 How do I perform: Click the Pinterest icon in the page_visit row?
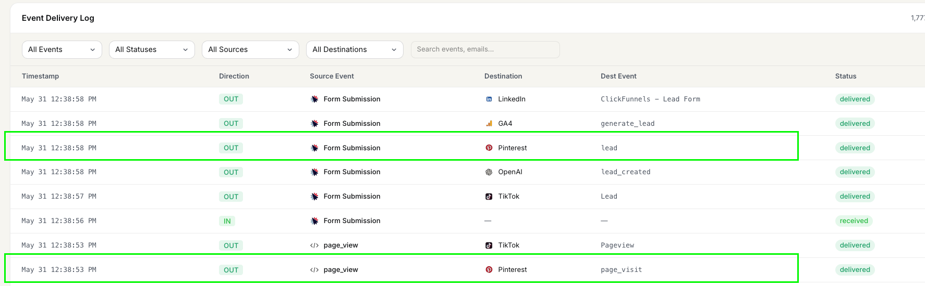click(x=489, y=270)
